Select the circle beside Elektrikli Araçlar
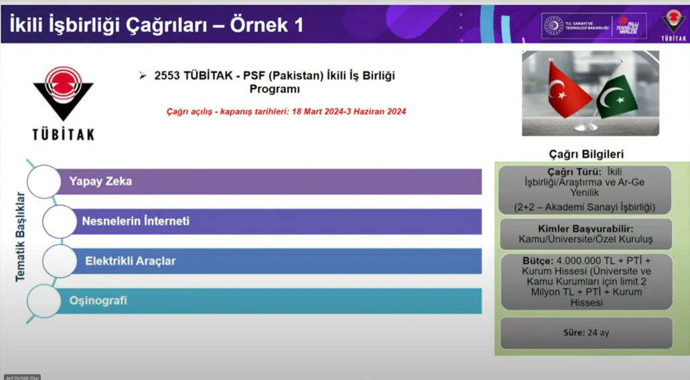 60,261
